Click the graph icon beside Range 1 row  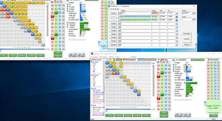(177, 13)
